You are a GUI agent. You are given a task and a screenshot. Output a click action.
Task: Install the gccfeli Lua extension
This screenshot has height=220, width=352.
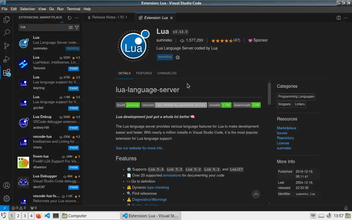pyautogui.click(x=73, y=108)
